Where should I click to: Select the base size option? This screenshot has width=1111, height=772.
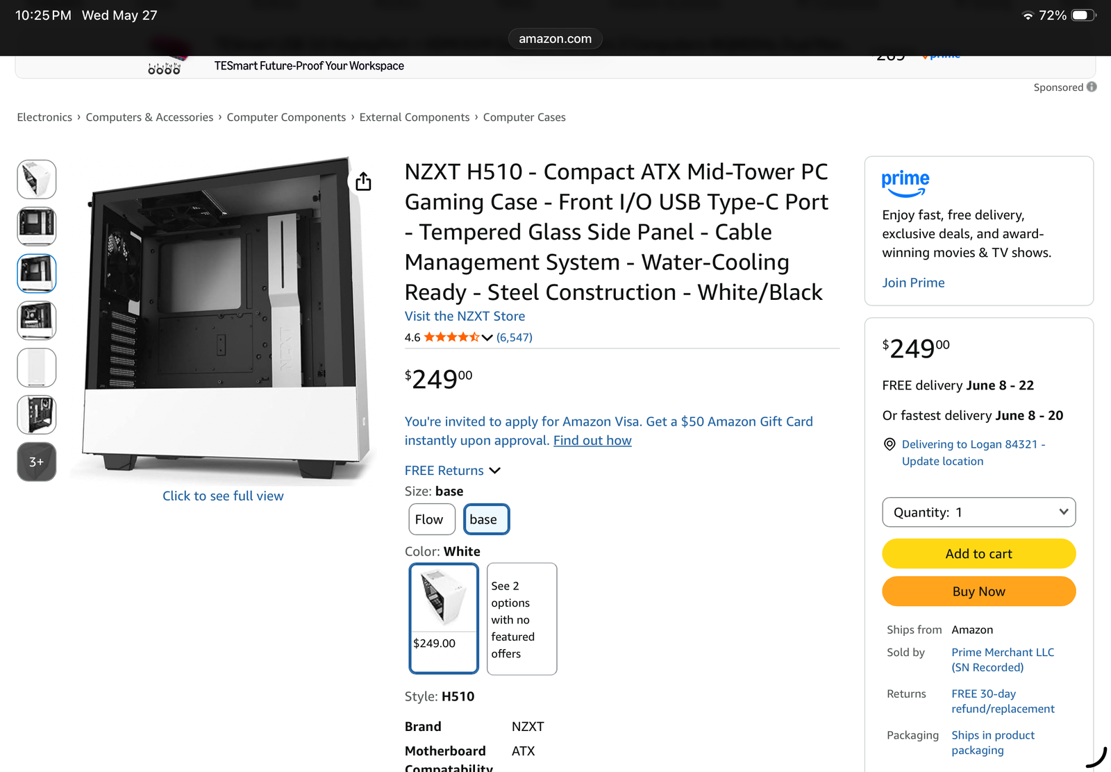[487, 519]
